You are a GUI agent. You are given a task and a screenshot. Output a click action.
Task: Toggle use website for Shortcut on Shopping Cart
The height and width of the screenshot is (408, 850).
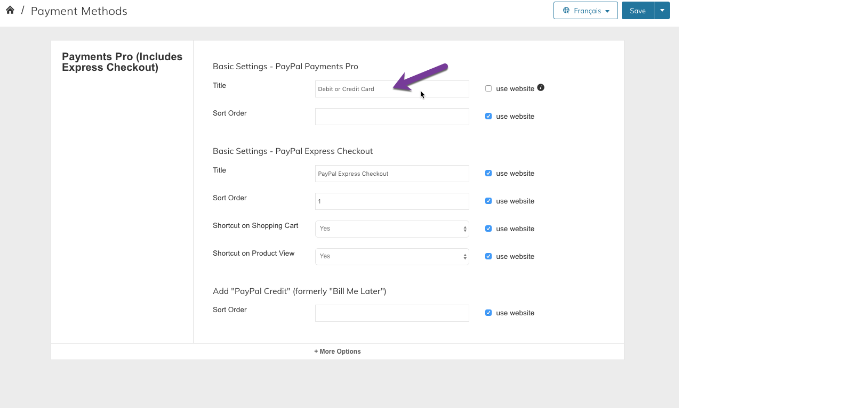click(x=488, y=229)
